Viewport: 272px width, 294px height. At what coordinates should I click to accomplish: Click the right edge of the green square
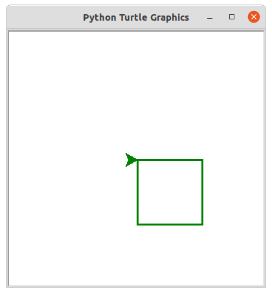point(203,193)
